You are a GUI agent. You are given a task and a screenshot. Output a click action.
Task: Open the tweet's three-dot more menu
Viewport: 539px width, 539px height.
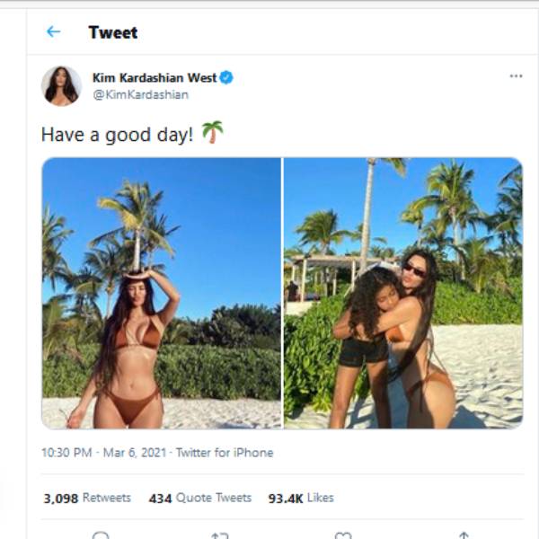516,76
